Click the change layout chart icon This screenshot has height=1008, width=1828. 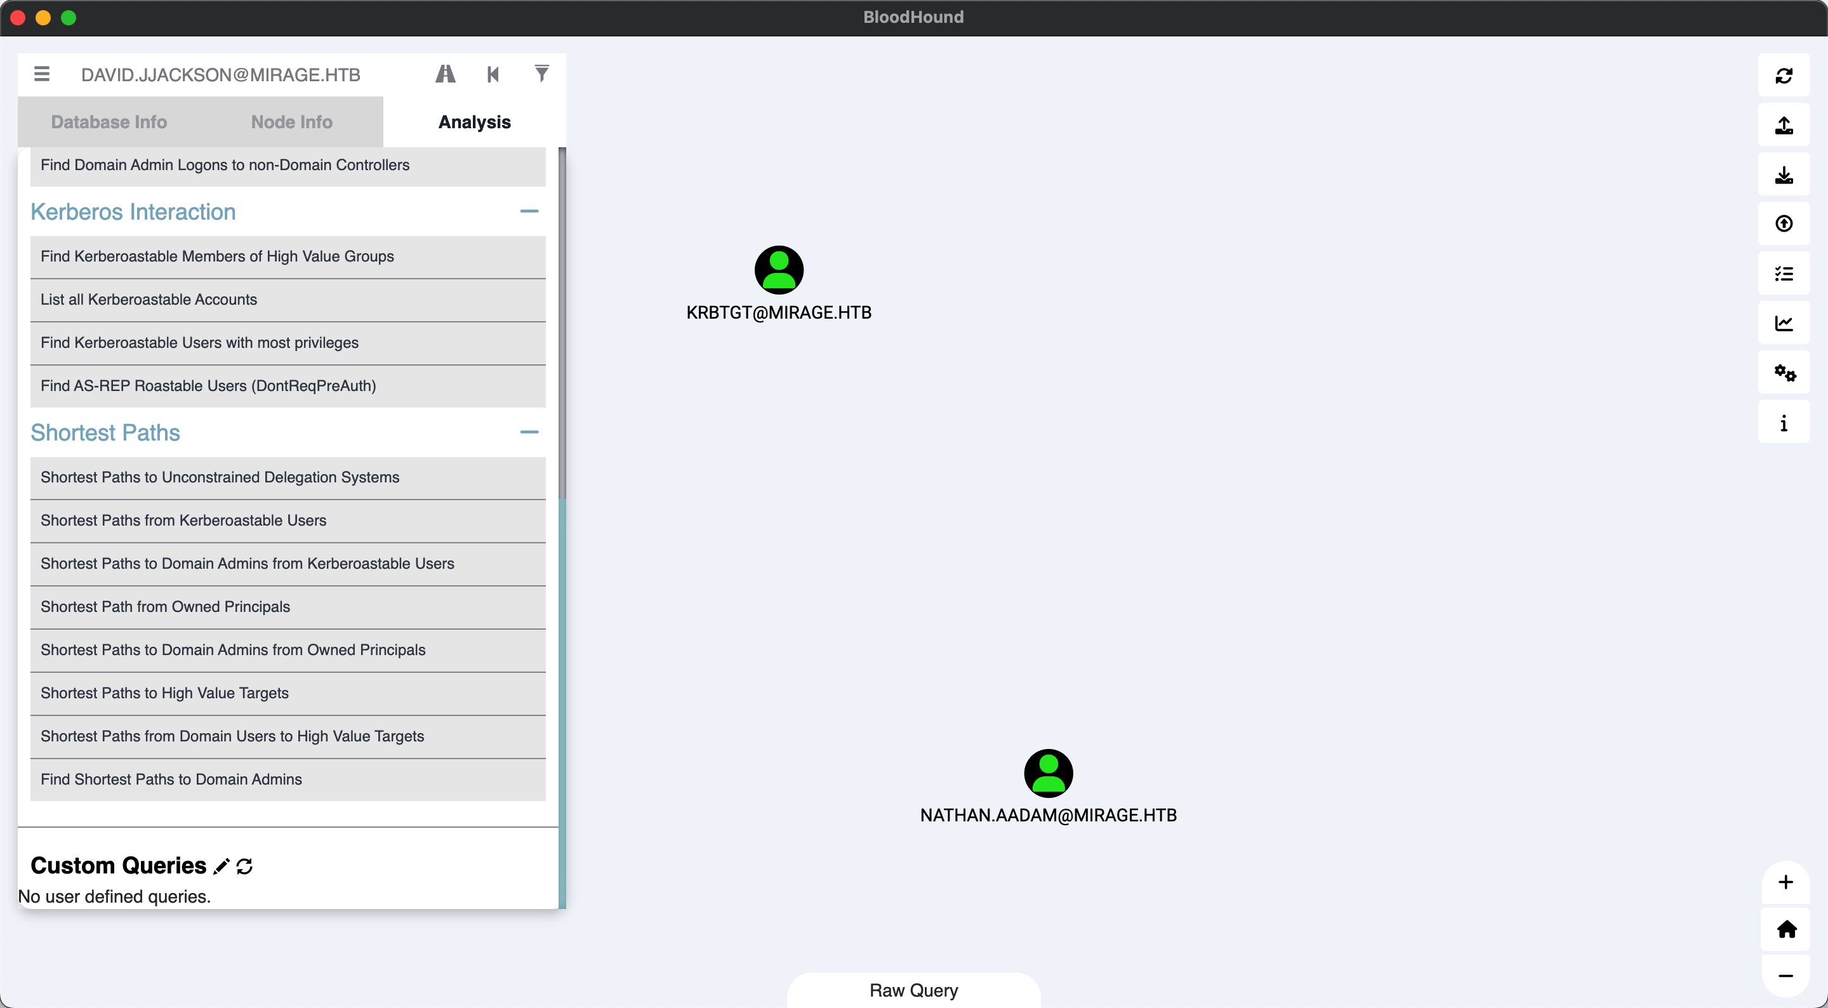coord(1784,324)
